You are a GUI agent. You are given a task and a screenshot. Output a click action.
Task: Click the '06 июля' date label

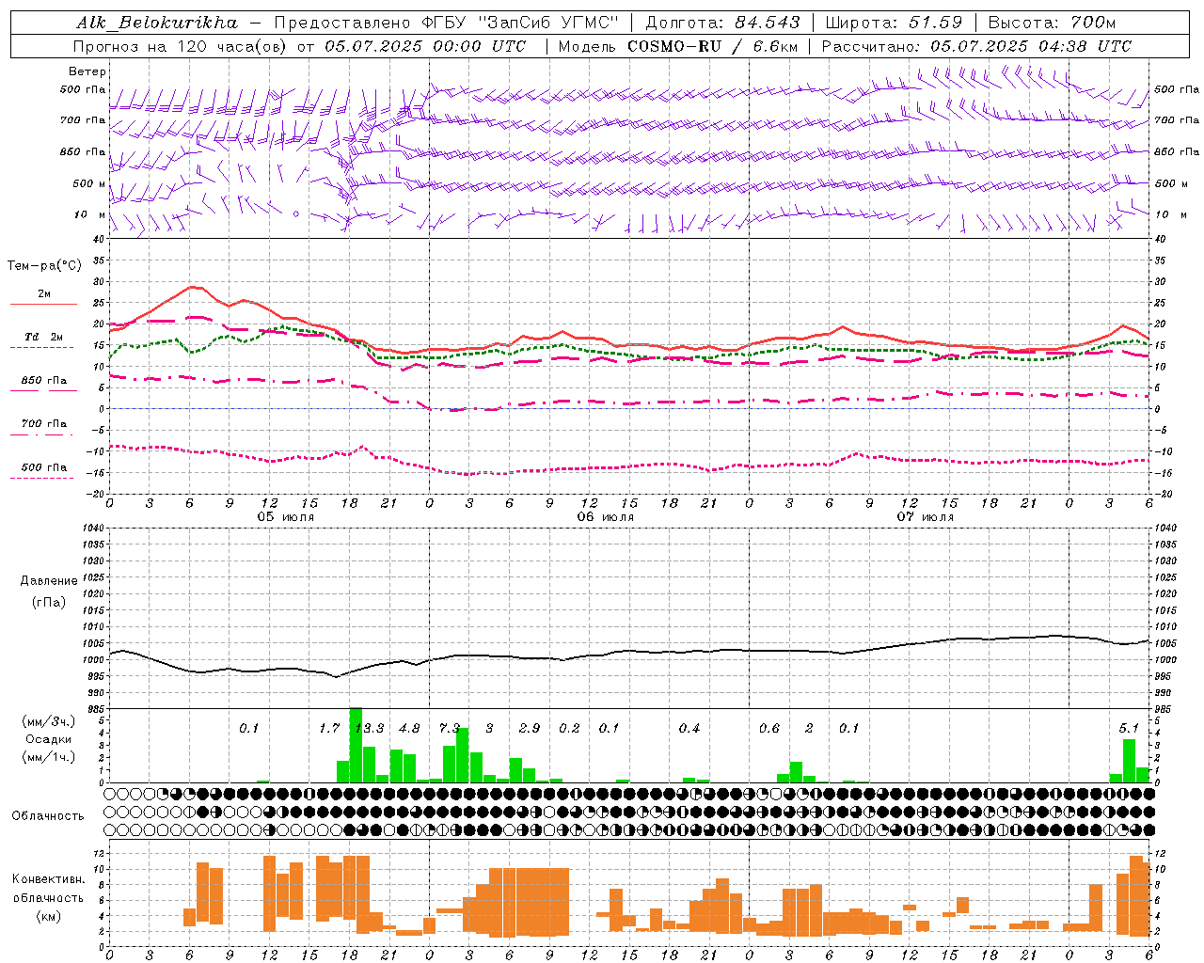click(x=606, y=517)
